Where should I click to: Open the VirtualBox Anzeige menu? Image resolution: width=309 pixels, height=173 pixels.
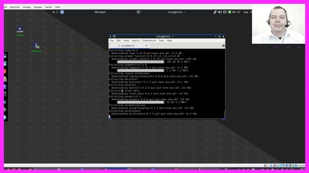coord(27,7)
